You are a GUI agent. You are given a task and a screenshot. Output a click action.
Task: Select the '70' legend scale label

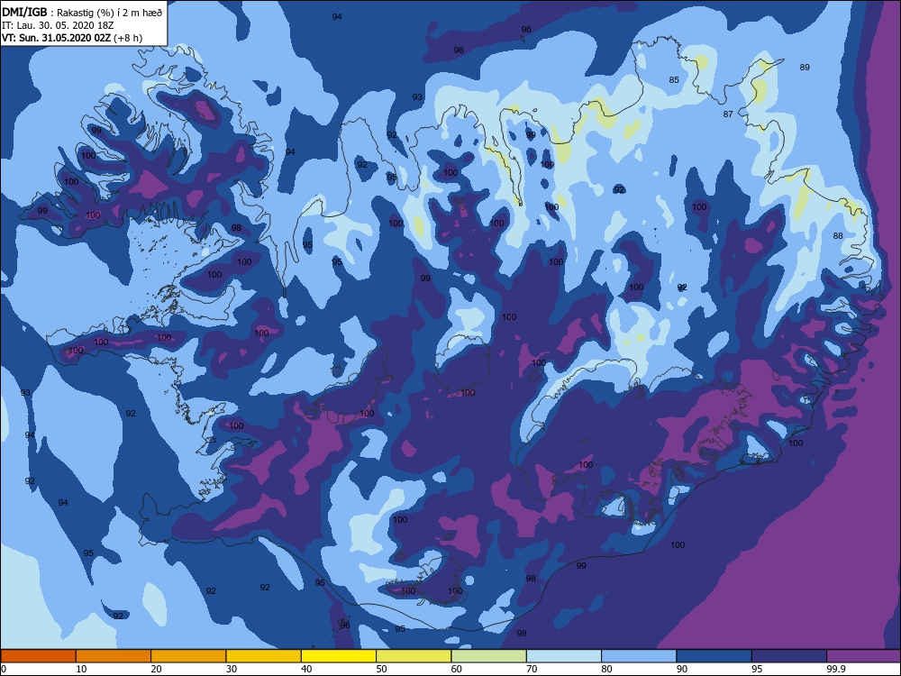532,669
